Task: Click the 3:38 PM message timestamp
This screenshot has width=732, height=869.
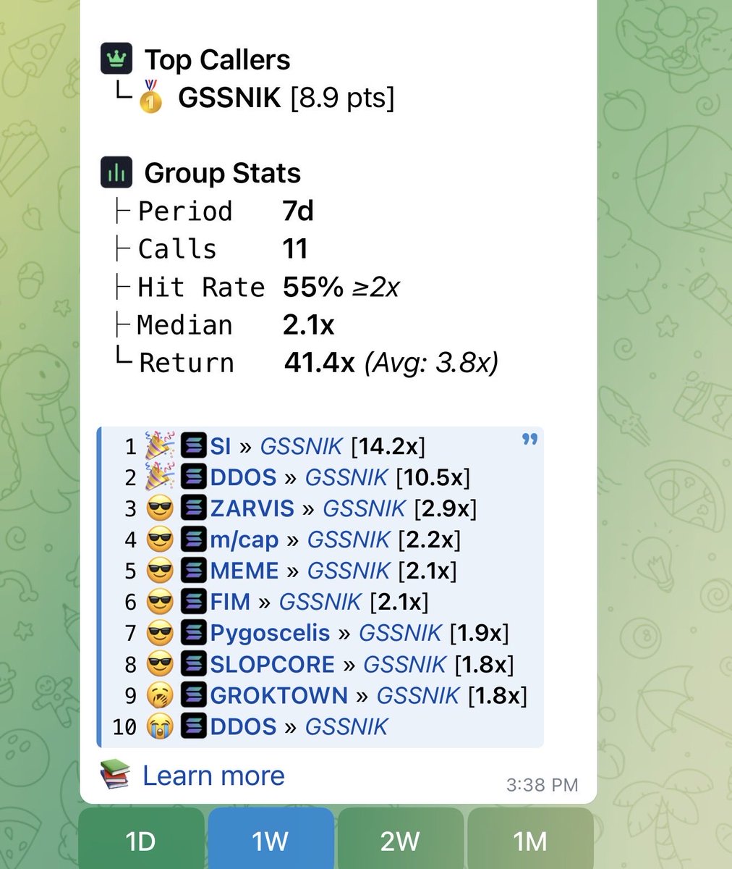Action: (542, 784)
